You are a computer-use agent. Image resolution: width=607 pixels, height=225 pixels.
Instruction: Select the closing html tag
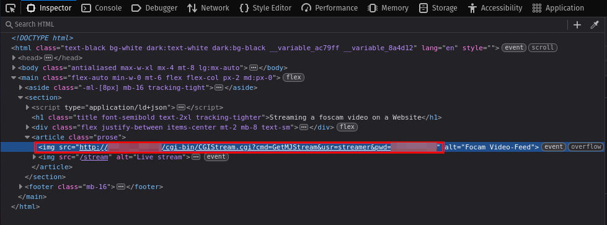pos(25,206)
